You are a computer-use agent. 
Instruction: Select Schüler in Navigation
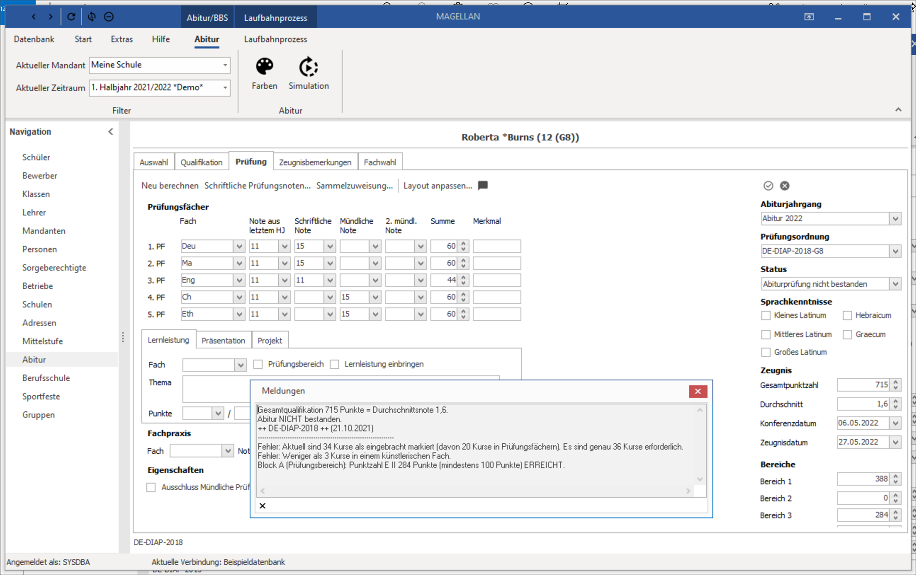tap(36, 157)
